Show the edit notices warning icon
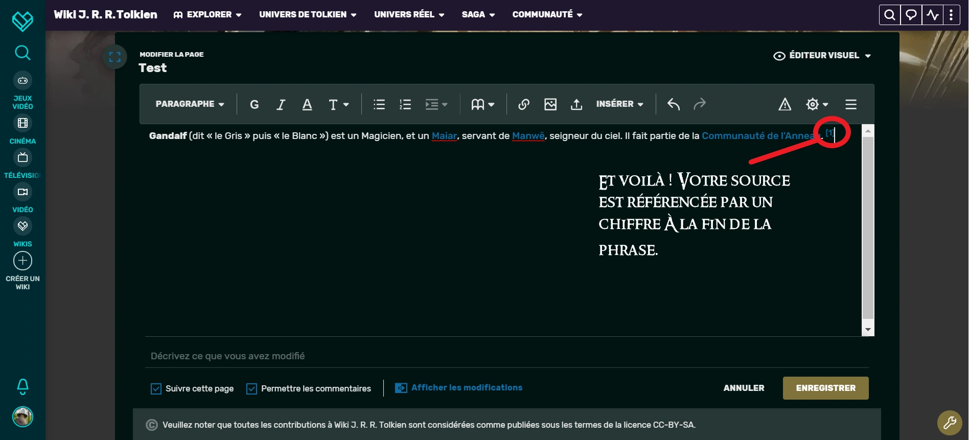 point(785,104)
